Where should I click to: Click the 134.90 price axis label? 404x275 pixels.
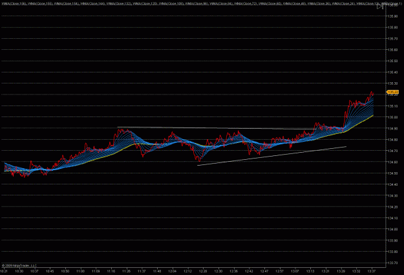[392, 129]
